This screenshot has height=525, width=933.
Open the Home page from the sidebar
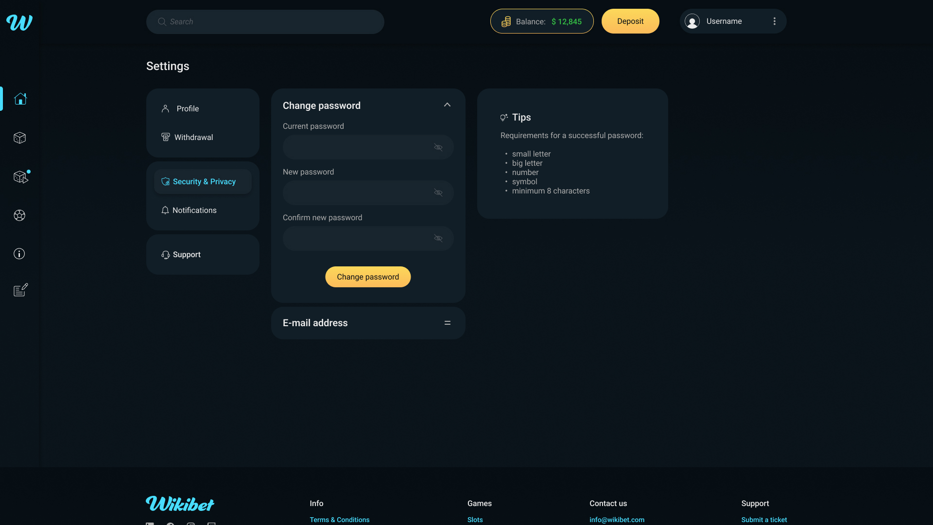(x=20, y=99)
